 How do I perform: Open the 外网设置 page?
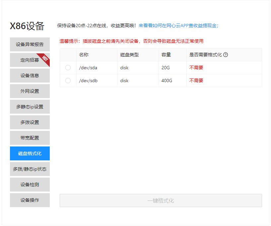point(30,91)
